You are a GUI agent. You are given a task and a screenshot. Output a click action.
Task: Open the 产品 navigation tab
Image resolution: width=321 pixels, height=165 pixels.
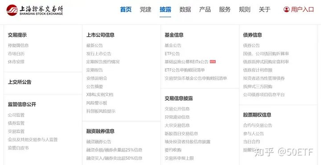tap(205, 9)
